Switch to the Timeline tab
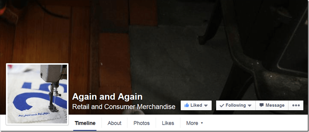 click(x=85, y=123)
